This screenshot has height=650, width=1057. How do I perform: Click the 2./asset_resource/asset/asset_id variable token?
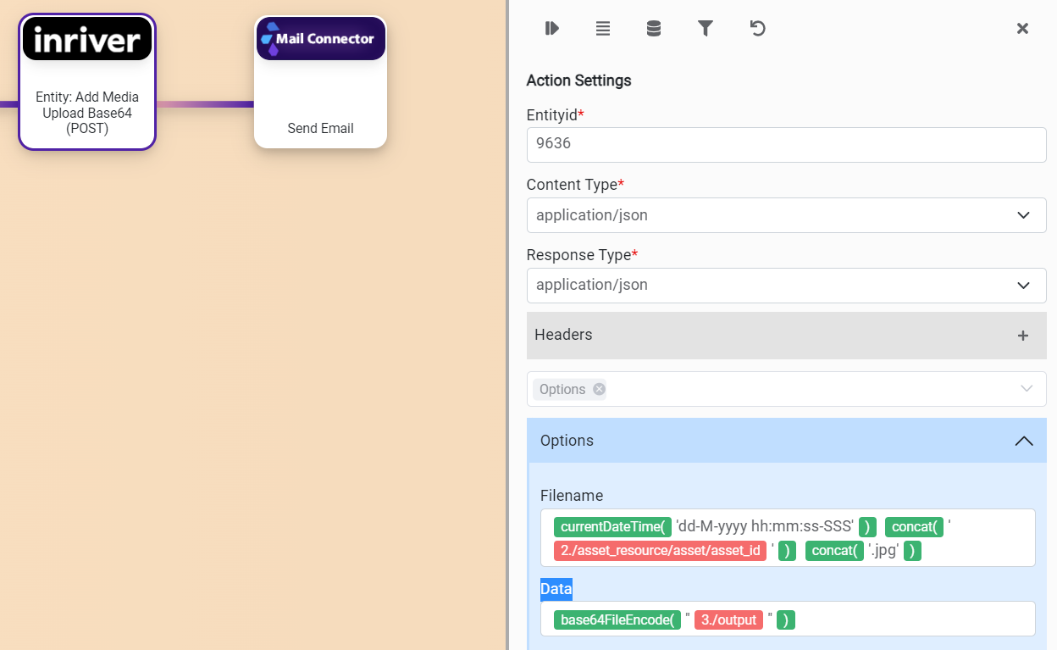(x=660, y=551)
